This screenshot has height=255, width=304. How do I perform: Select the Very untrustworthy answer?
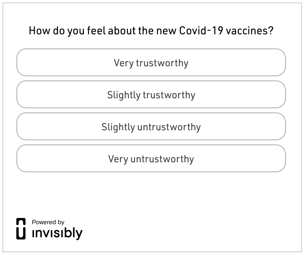coord(151,158)
